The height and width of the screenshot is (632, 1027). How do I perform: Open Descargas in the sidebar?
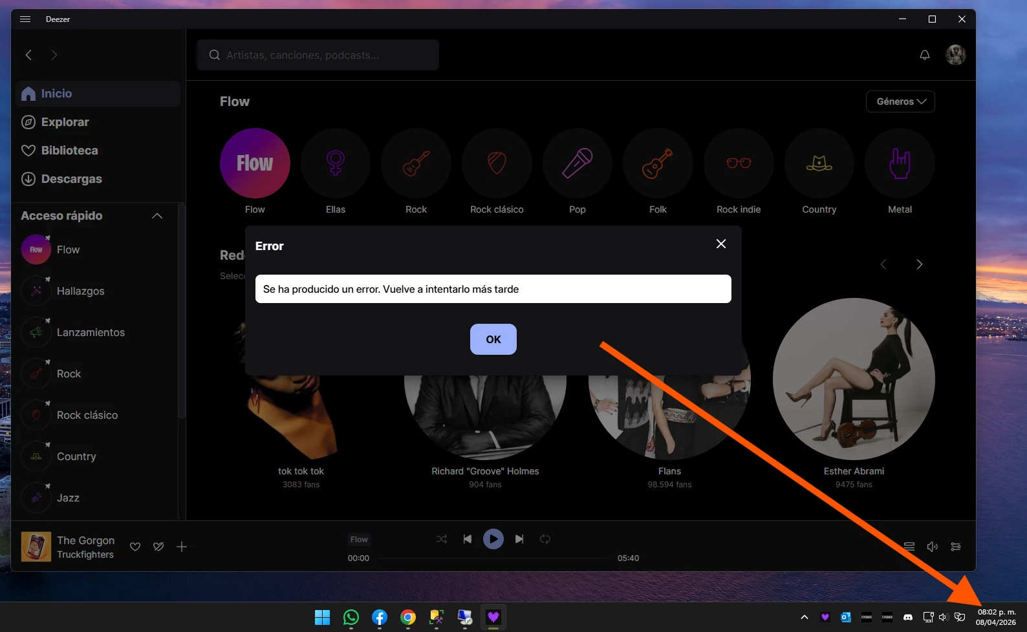click(98, 179)
